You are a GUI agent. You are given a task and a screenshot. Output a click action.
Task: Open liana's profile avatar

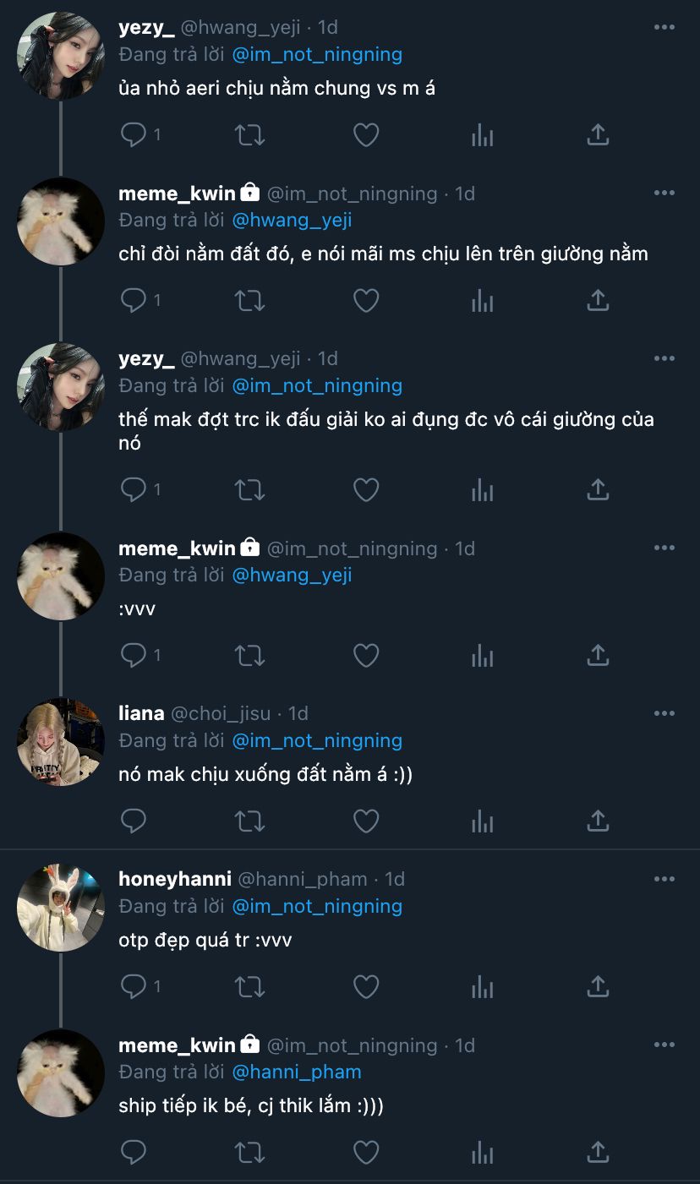[x=60, y=742]
